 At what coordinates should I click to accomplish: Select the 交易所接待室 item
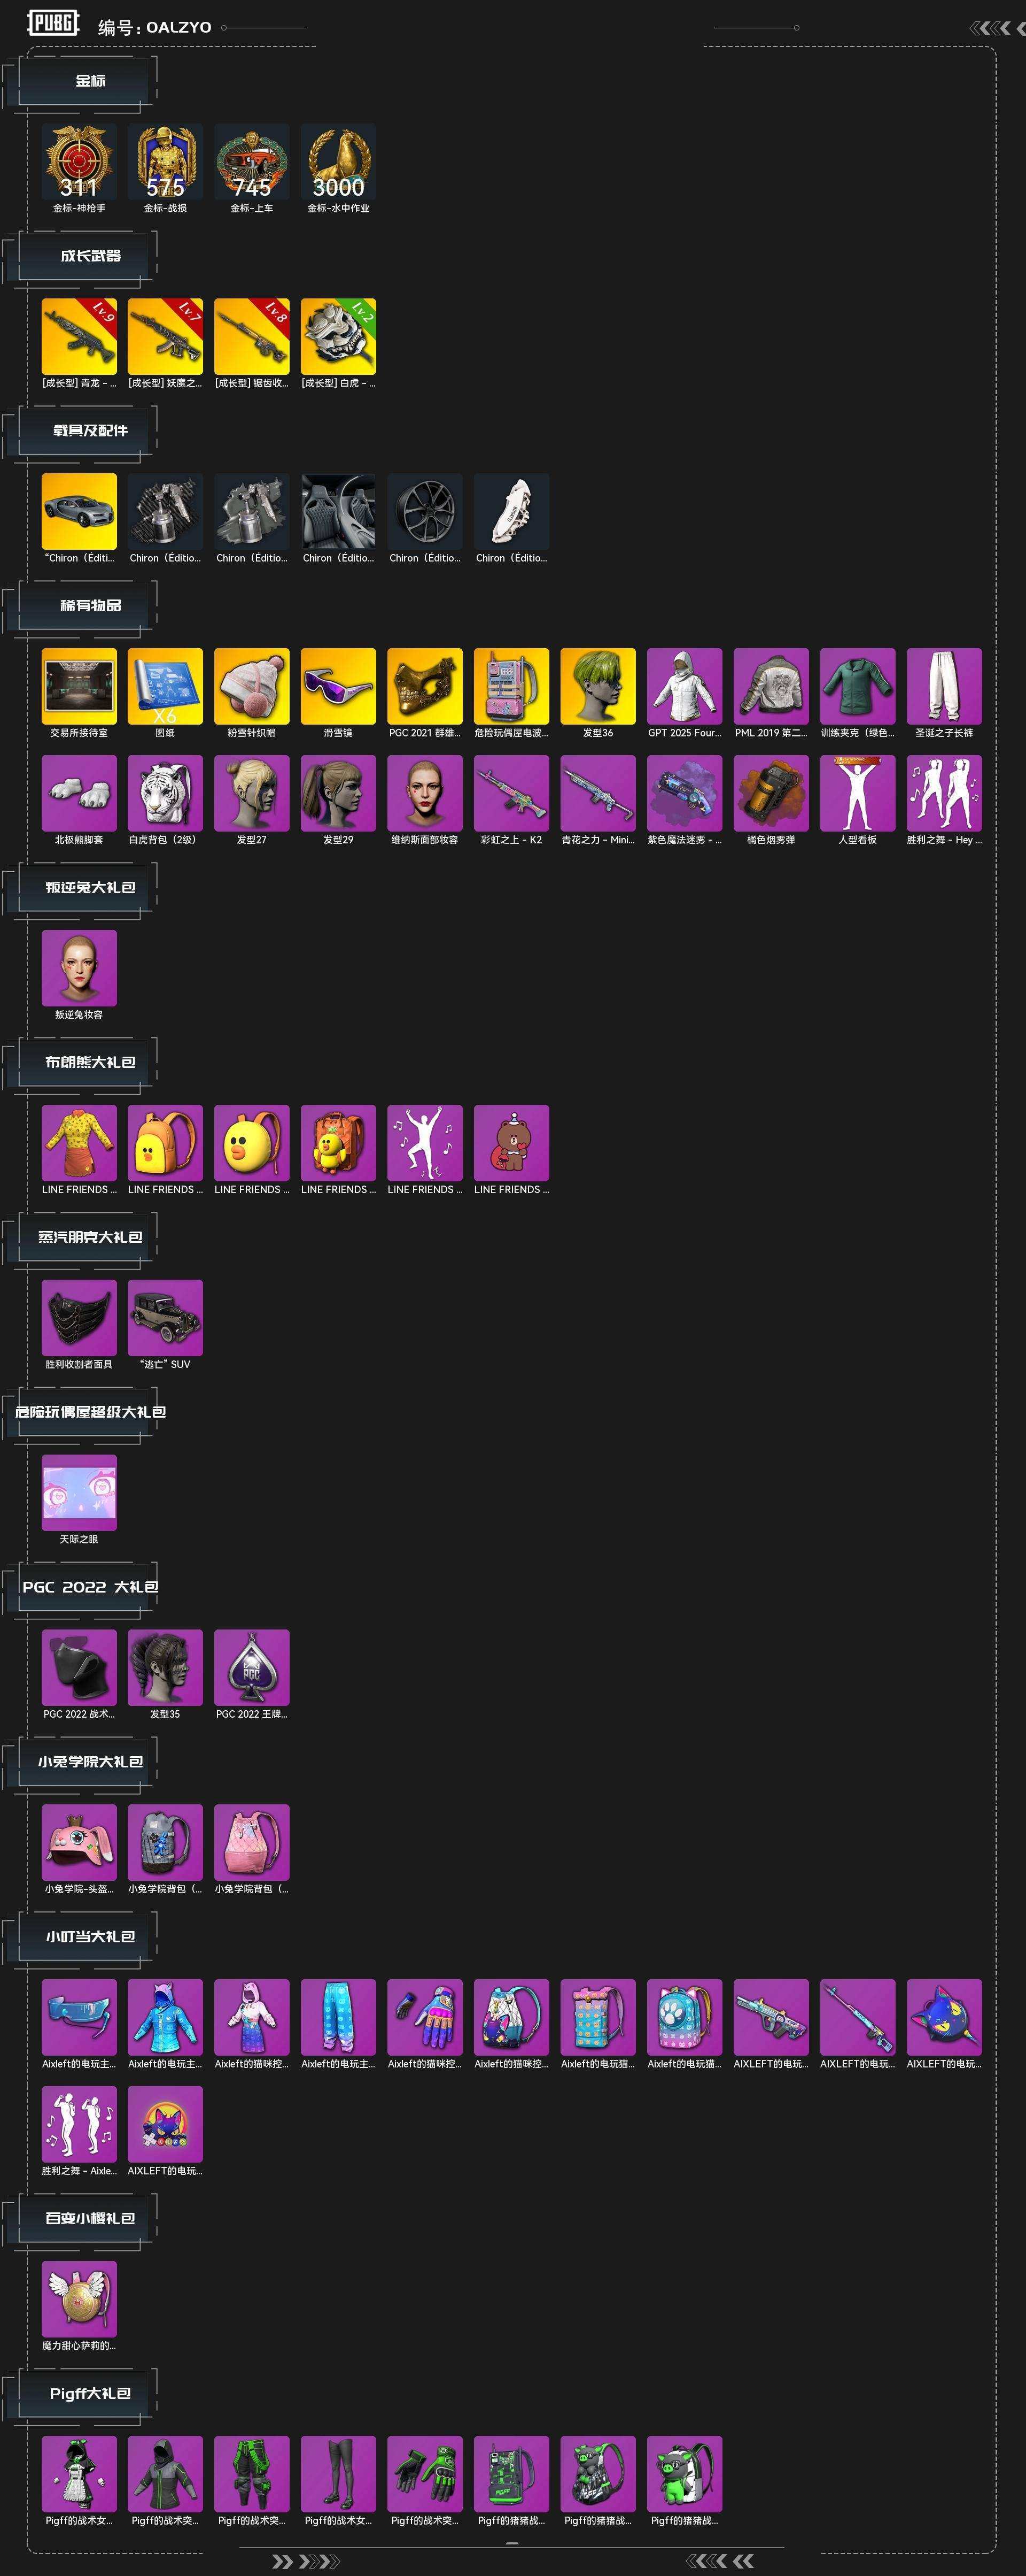(x=79, y=686)
